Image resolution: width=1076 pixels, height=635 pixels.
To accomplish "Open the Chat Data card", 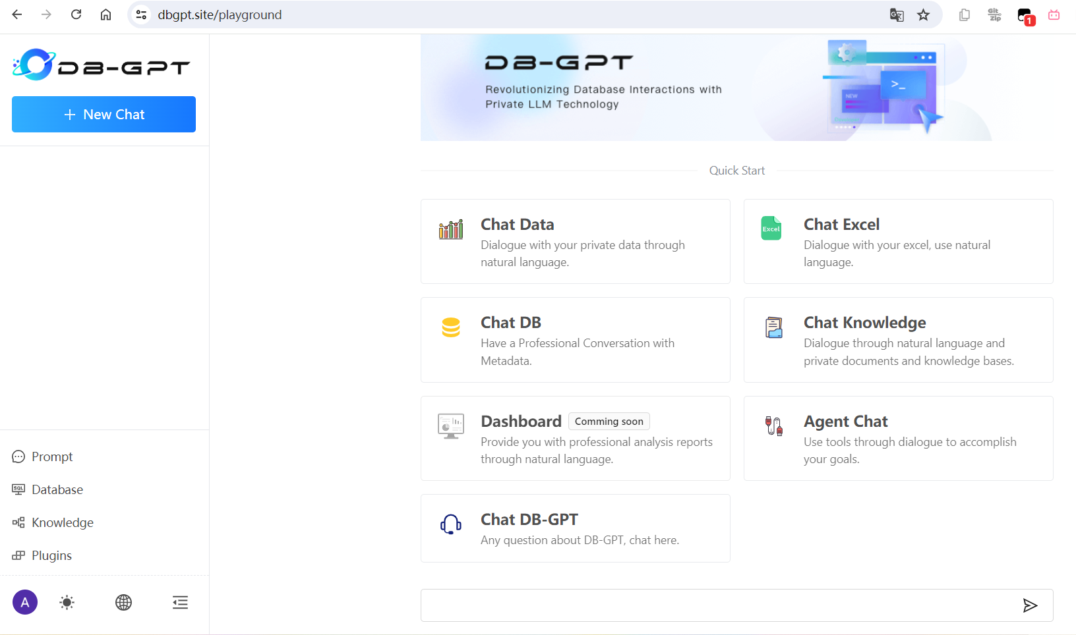I will 575,242.
